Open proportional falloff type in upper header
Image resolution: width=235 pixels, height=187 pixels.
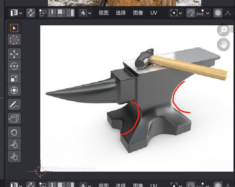pyautogui.click(x=229, y=13)
